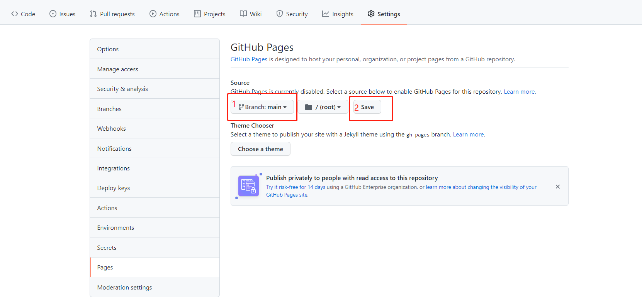Go to Environments settings
This screenshot has width=642, height=303.
(x=155, y=227)
